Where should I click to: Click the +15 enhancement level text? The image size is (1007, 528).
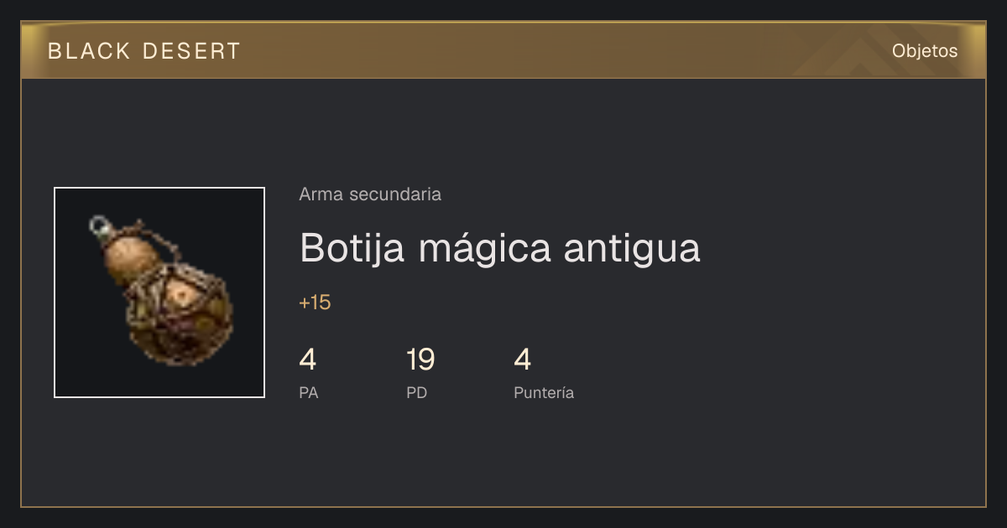pyautogui.click(x=315, y=303)
